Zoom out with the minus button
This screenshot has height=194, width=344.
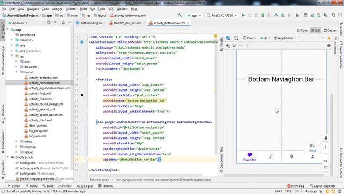point(326,154)
